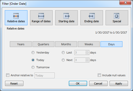Select the Months period tab
The image size is (133, 91).
(66, 44)
